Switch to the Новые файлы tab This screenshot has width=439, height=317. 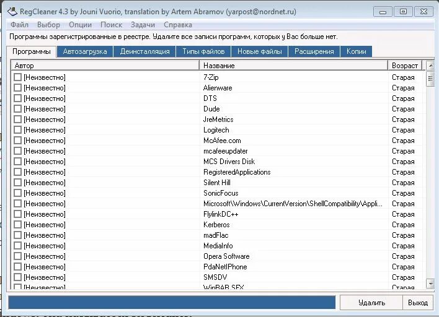pyautogui.click(x=260, y=52)
